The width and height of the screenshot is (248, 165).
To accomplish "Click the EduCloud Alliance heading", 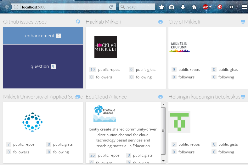I will (x=106, y=97).
